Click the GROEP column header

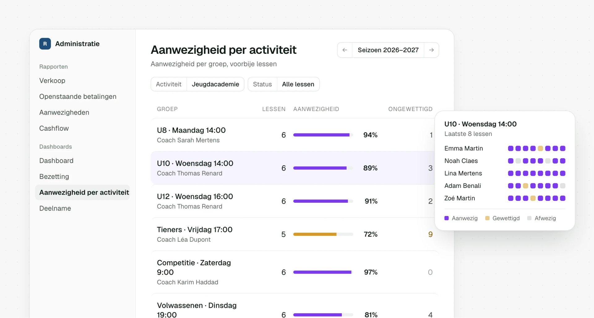point(167,109)
